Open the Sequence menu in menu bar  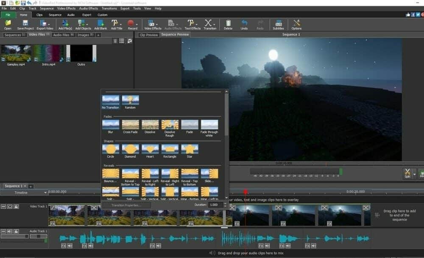pyautogui.click(x=47, y=8)
